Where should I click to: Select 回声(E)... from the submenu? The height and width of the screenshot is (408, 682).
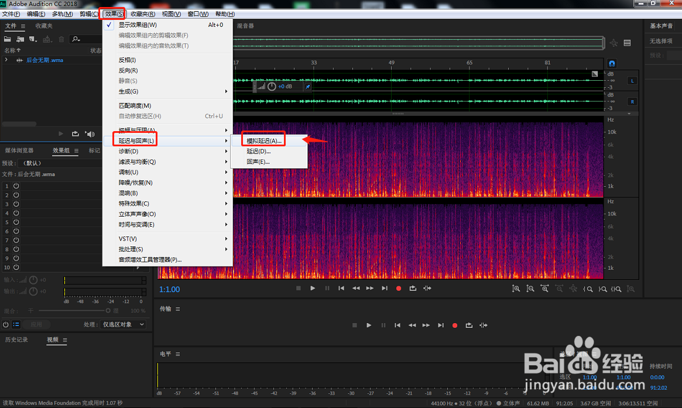[269, 162]
